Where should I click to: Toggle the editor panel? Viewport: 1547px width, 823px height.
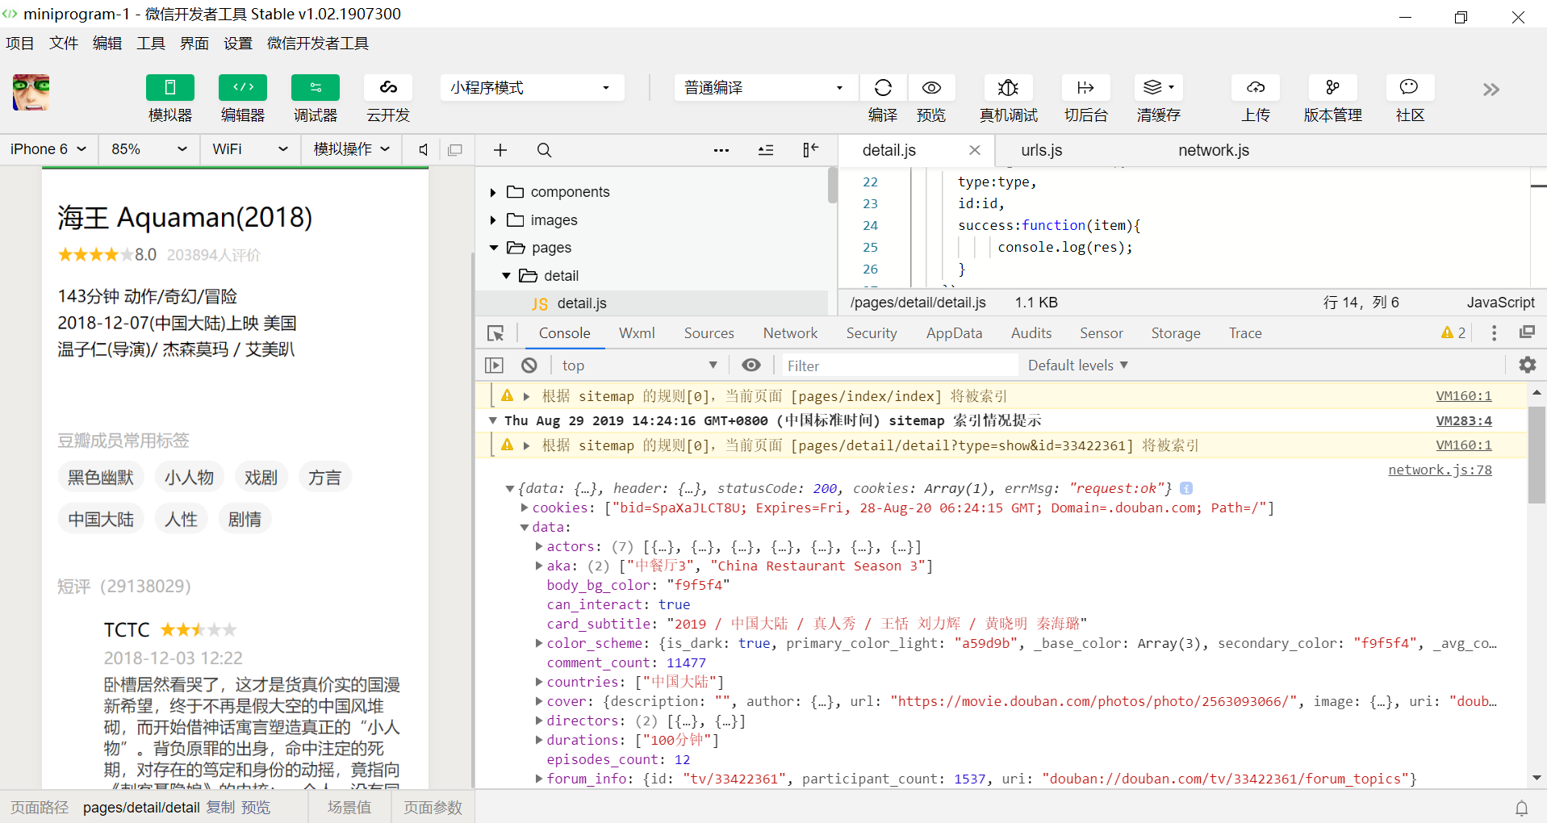(x=242, y=88)
